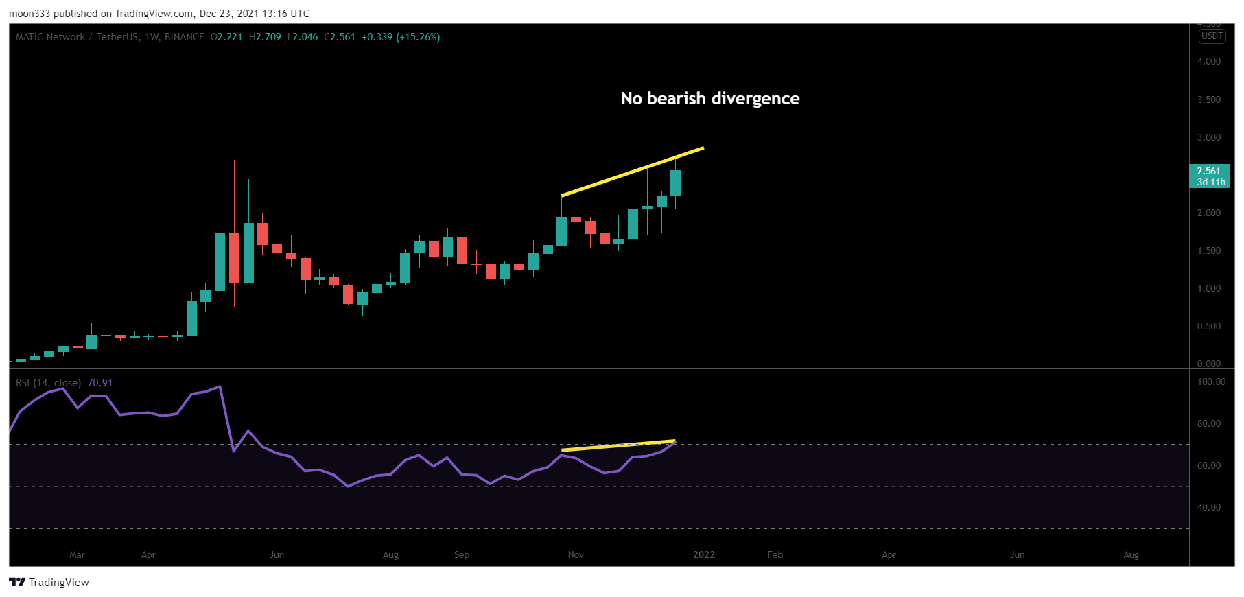Click the change value +0.339 (+15.26%)
1244x597 pixels.
tap(401, 37)
